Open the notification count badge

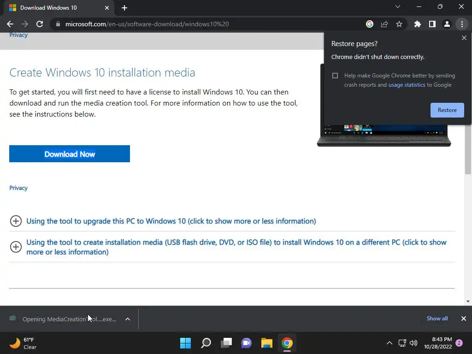coord(459,343)
